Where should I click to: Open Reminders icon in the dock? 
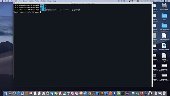pyautogui.click(x=39, y=93)
